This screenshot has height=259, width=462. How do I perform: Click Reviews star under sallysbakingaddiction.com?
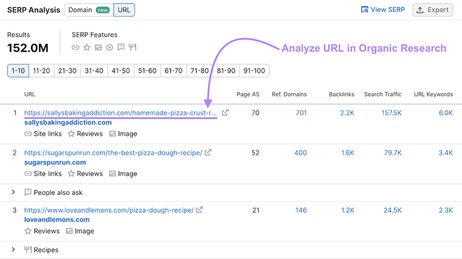click(x=71, y=134)
